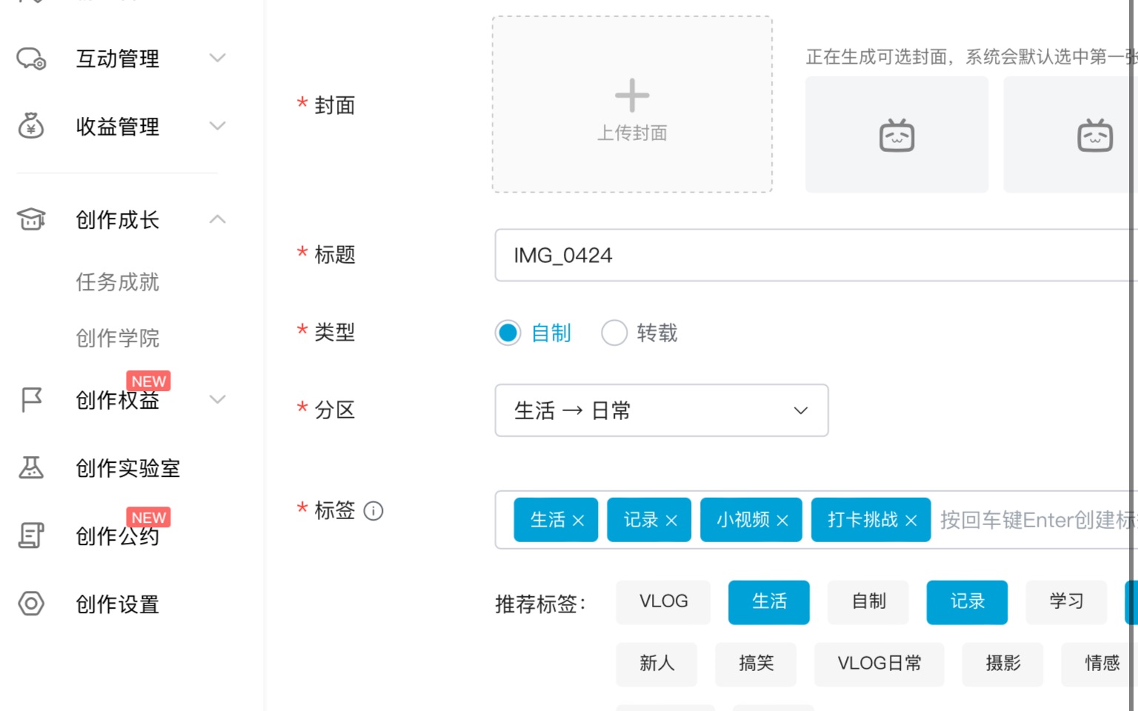This screenshot has width=1138, height=711.
Task: Remove the 小视频 tag with its x
Action: [782, 521]
